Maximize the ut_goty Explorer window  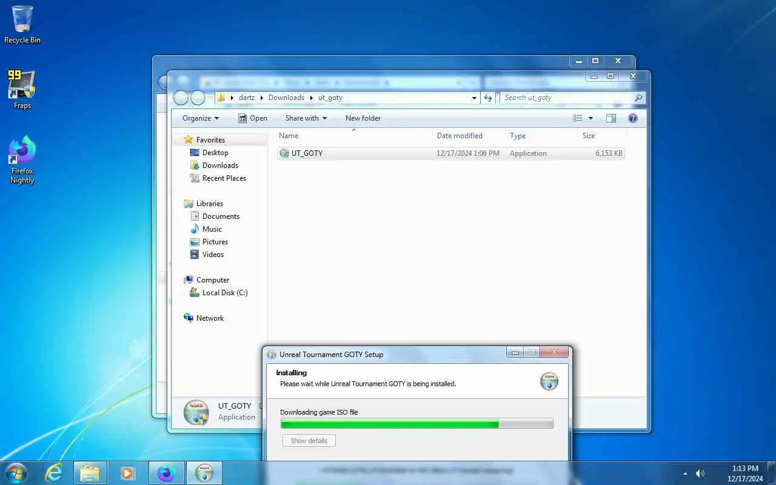[610, 76]
